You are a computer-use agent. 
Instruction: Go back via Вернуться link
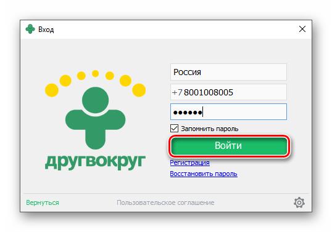point(43,202)
